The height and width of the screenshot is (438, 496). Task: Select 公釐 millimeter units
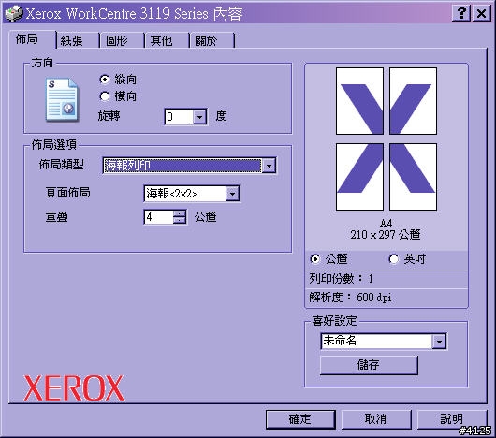pyautogui.click(x=328, y=259)
